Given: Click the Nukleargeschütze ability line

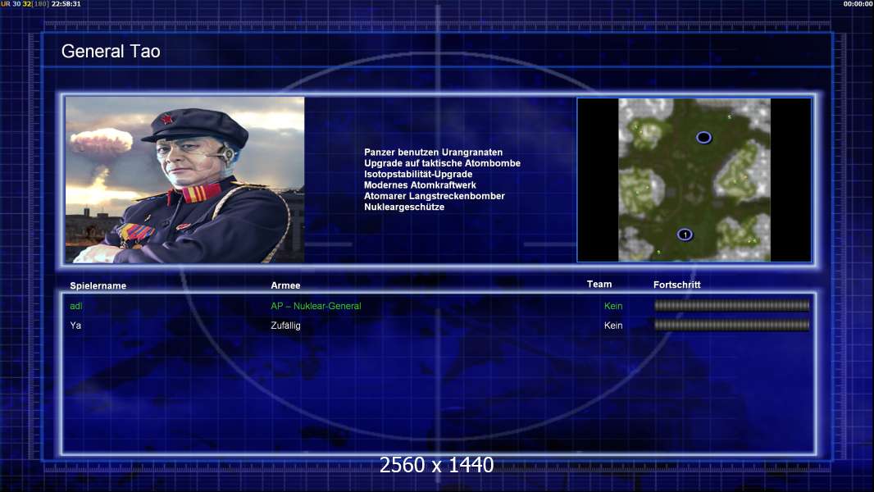Looking at the screenshot, I should click(404, 207).
